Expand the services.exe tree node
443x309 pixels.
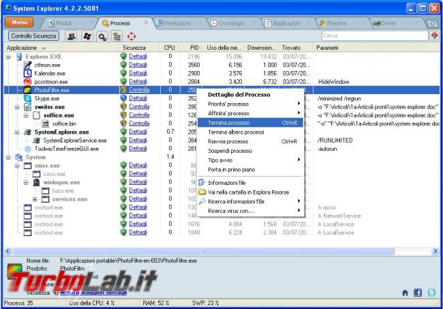tap(35, 199)
